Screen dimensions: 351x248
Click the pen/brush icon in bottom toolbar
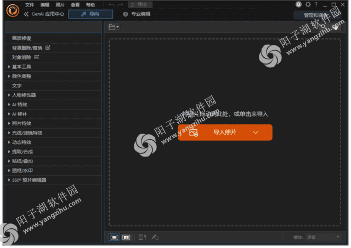pos(155,237)
